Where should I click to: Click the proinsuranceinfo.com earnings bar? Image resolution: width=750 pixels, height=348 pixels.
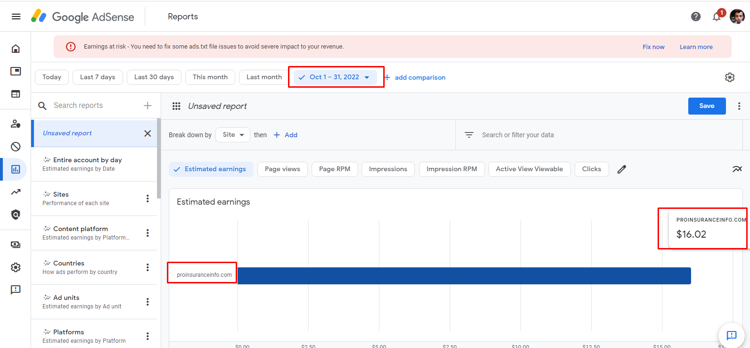pos(464,276)
